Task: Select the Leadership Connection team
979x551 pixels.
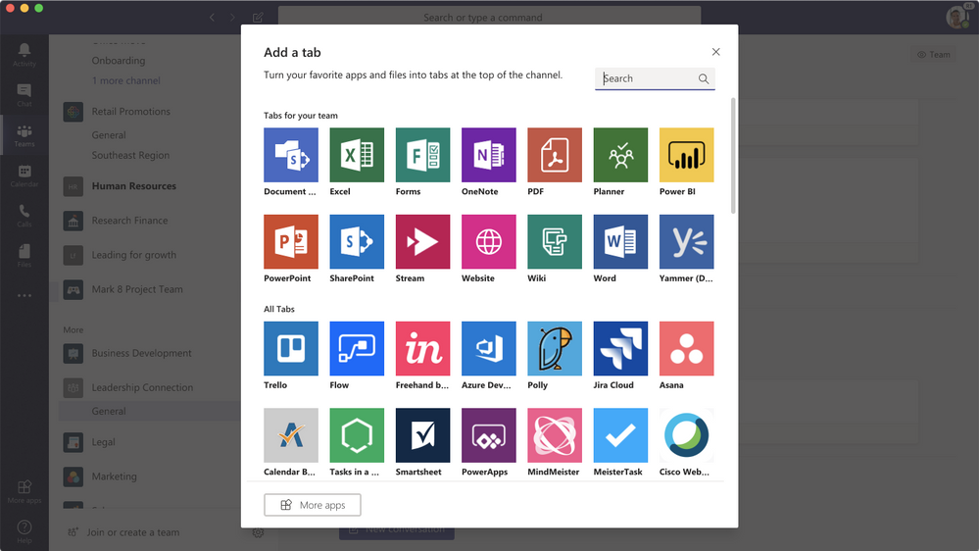Action: point(142,387)
